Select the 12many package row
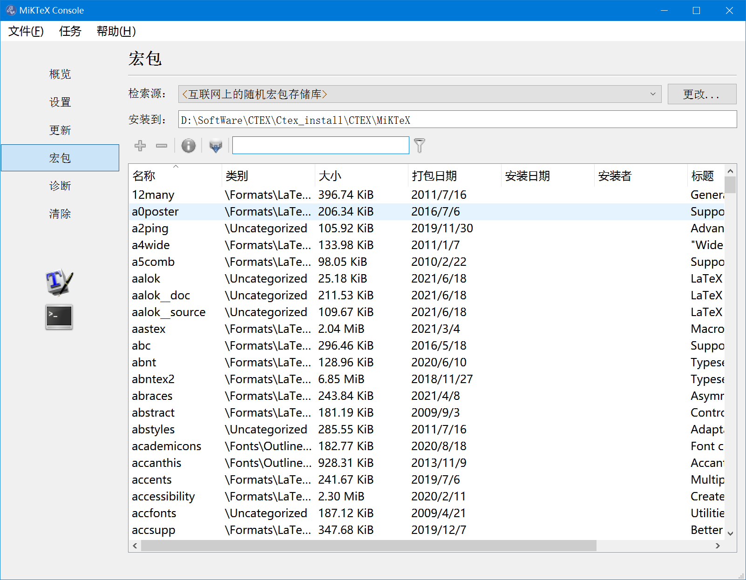This screenshot has width=746, height=580. 427,195
